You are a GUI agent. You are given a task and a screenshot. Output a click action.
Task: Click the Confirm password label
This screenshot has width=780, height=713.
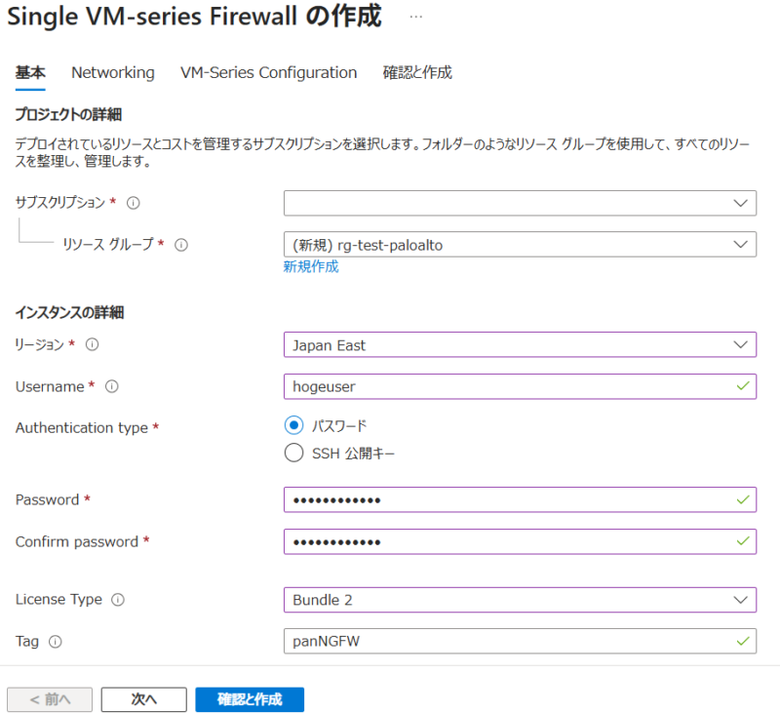(x=77, y=541)
